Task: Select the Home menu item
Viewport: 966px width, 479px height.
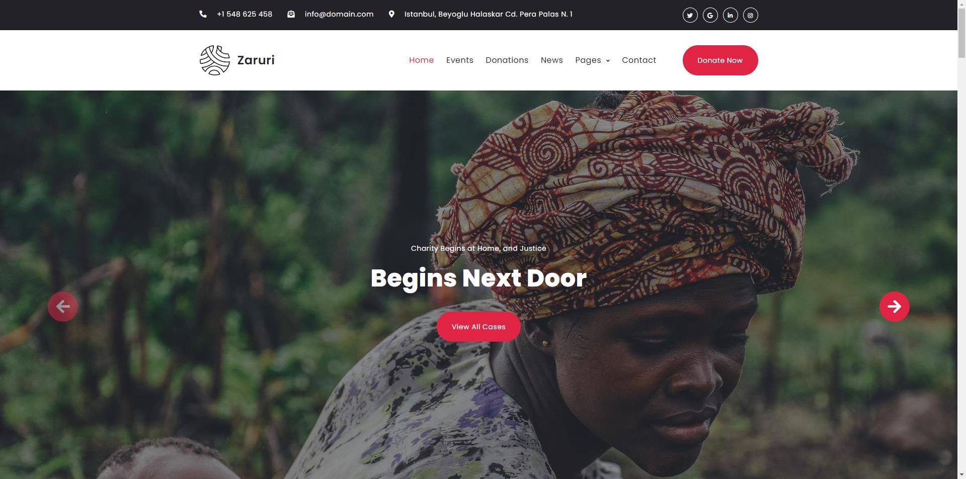Action: 421,60
